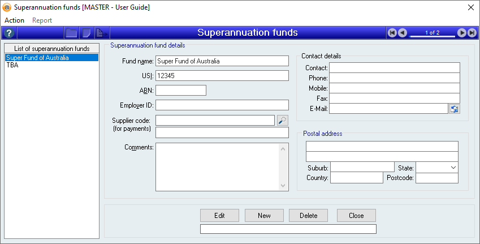Image resolution: width=480 pixels, height=244 pixels.
Task: Click the notes page icon in the toolbar
Action: tap(86, 33)
